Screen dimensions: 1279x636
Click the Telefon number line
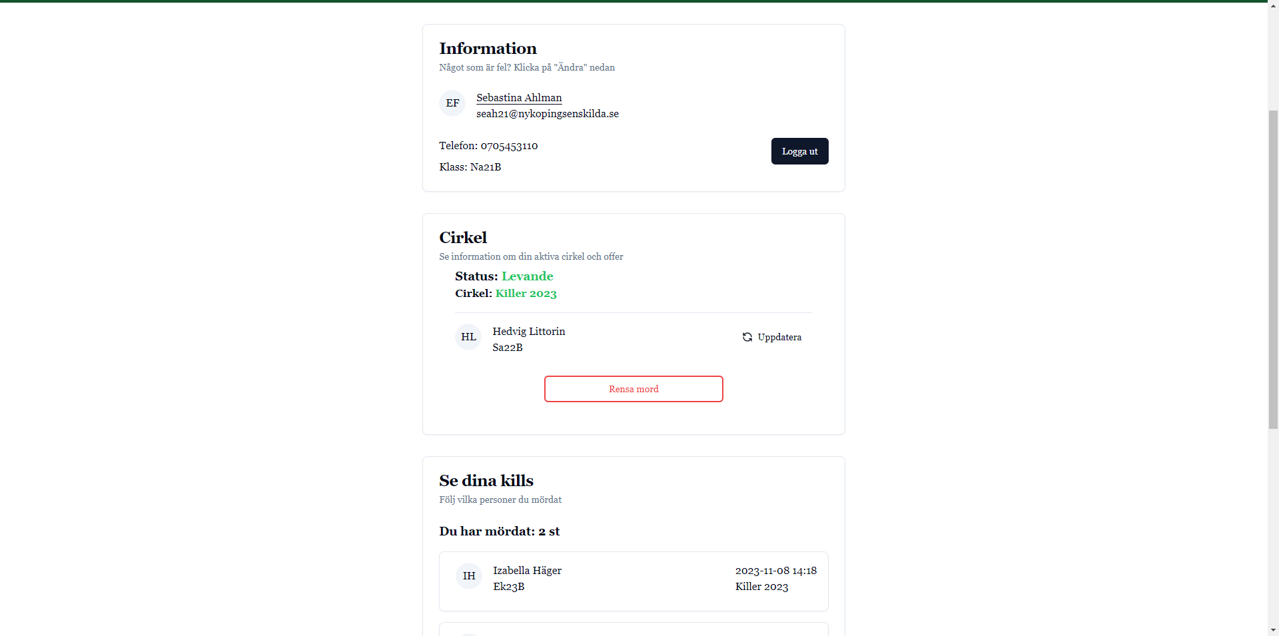click(488, 146)
